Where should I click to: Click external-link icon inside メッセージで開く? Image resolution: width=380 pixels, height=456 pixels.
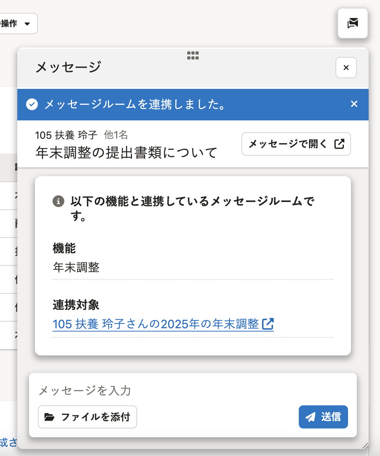339,144
